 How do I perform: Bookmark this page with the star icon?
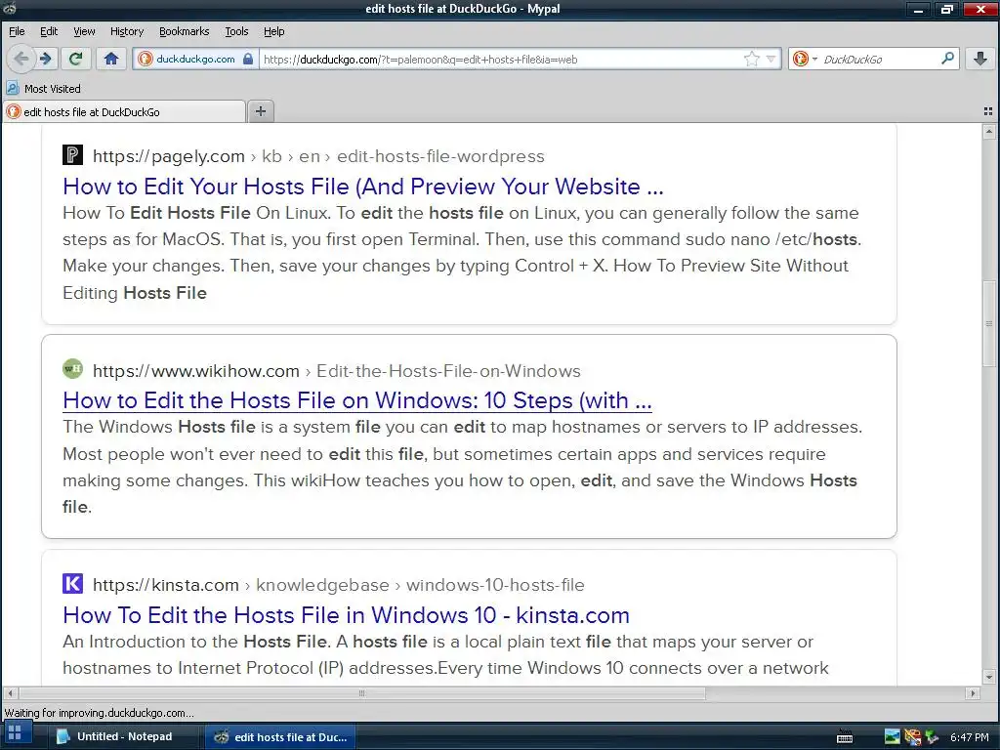tap(752, 59)
